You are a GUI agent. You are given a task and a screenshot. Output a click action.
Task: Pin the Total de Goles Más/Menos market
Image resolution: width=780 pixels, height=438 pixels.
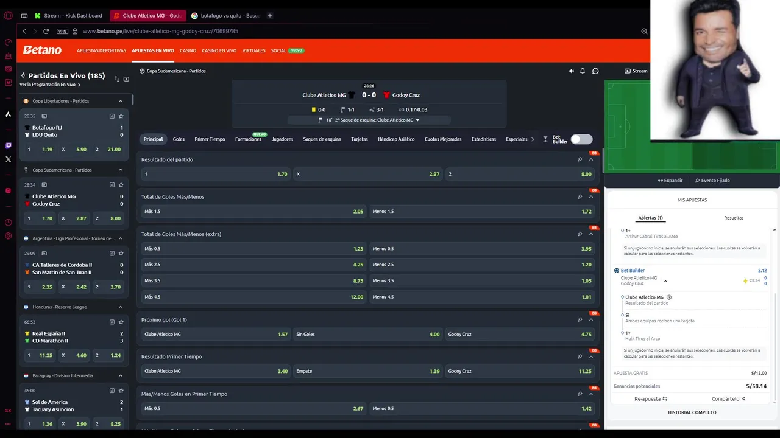coord(580,197)
